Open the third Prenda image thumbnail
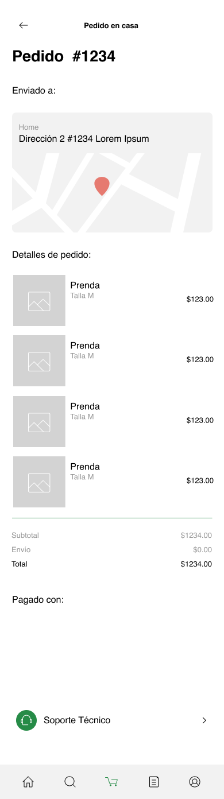This screenshot has height=799, width=224. click(x=39, y=421)
